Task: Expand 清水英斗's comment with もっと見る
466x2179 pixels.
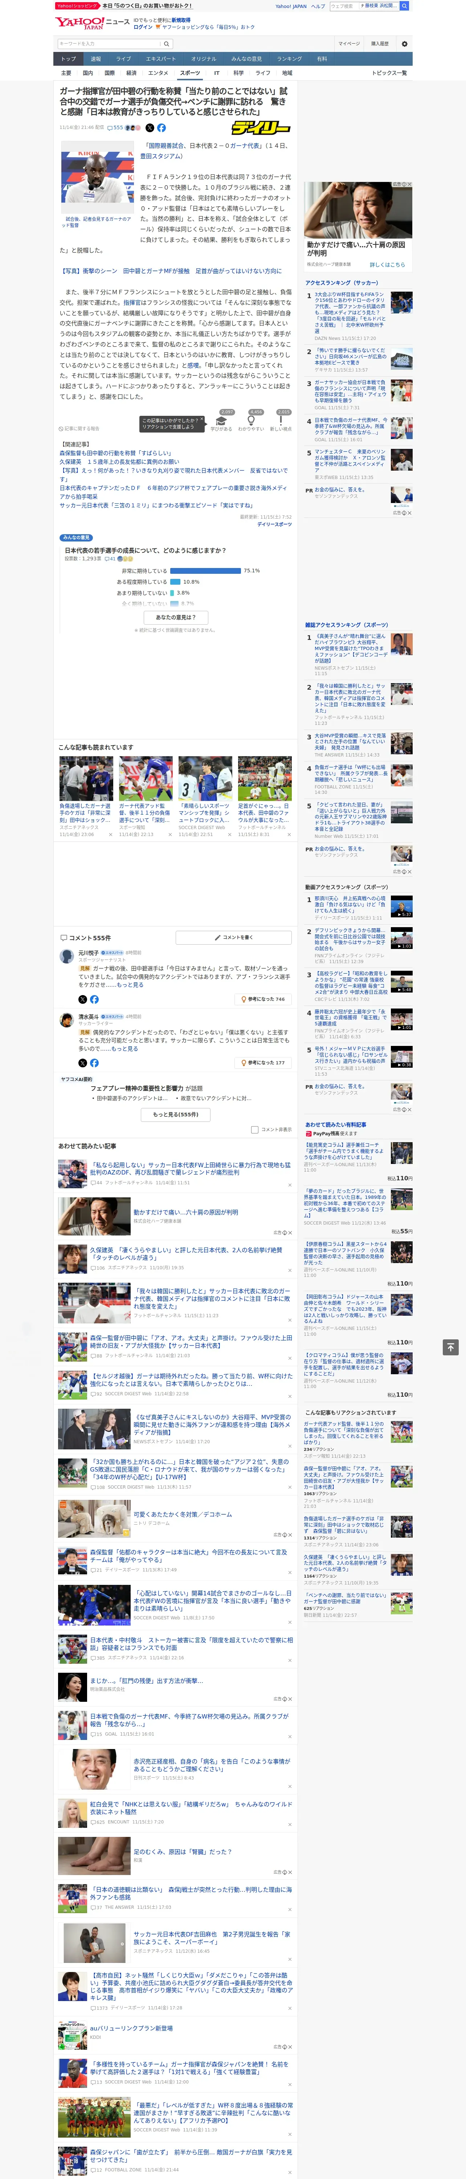Action: pyautogui.click(x=124, y=1049)
